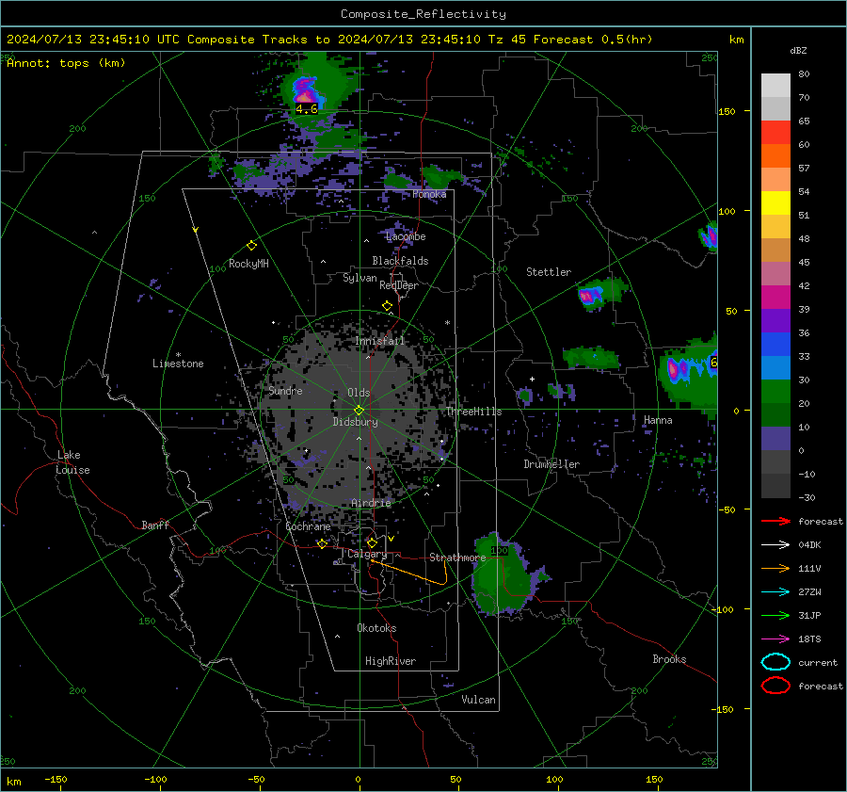Click the HighRiver map label

[x=390, y=661]
